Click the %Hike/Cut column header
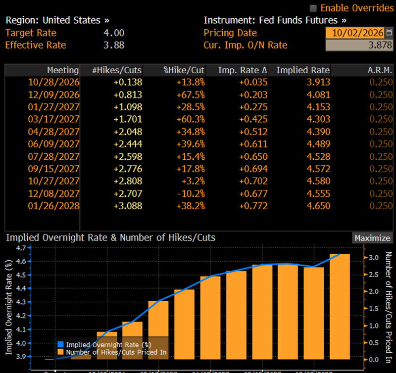396x373 pixels. (x=174, y=70)
